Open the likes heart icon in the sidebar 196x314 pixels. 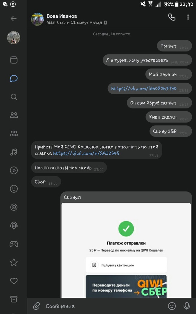pyautogui.click(x=14, y=281)
